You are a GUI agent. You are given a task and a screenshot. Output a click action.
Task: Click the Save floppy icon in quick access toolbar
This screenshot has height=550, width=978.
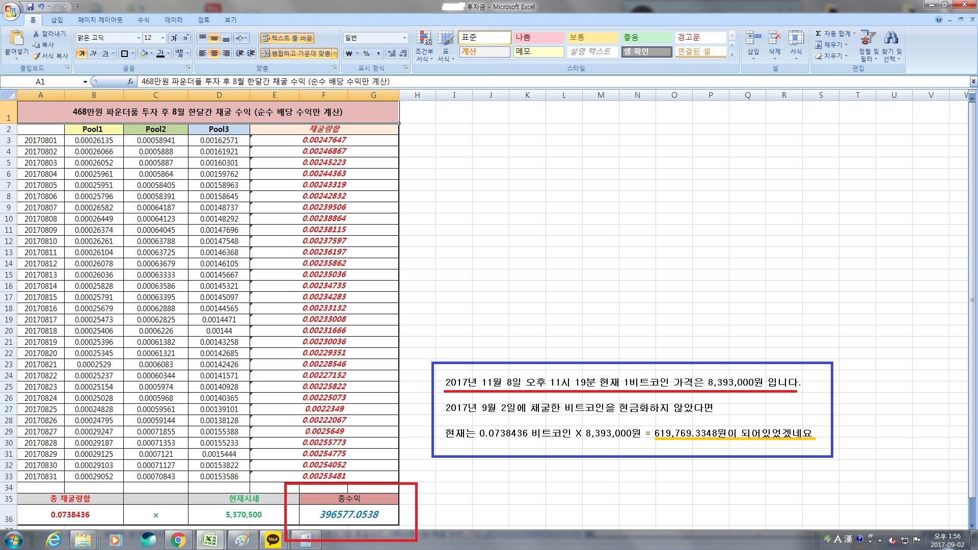pos(30,7)
